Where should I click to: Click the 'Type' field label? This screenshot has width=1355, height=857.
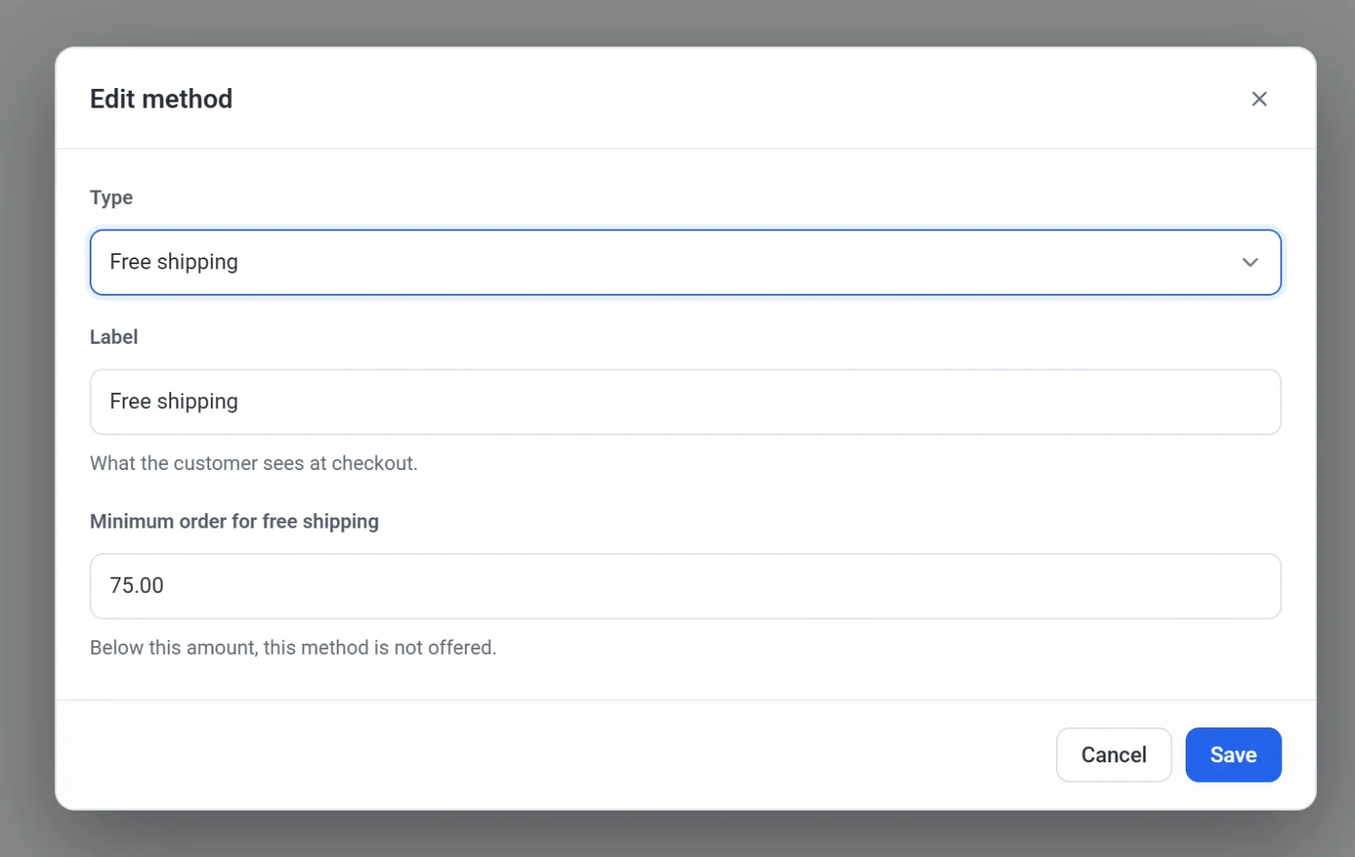point(111,197)
